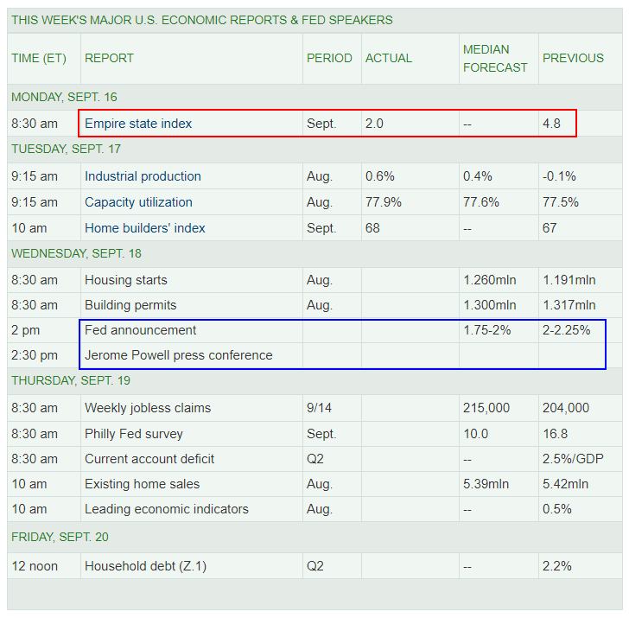Click the Fed announcement entry
Image resolution: width=629 pixels, height=618 pixels.
[x=140, y=330]
